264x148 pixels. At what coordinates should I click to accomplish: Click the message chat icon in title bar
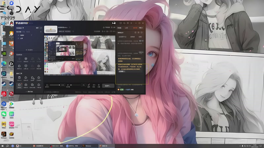(x=120, y=23)
